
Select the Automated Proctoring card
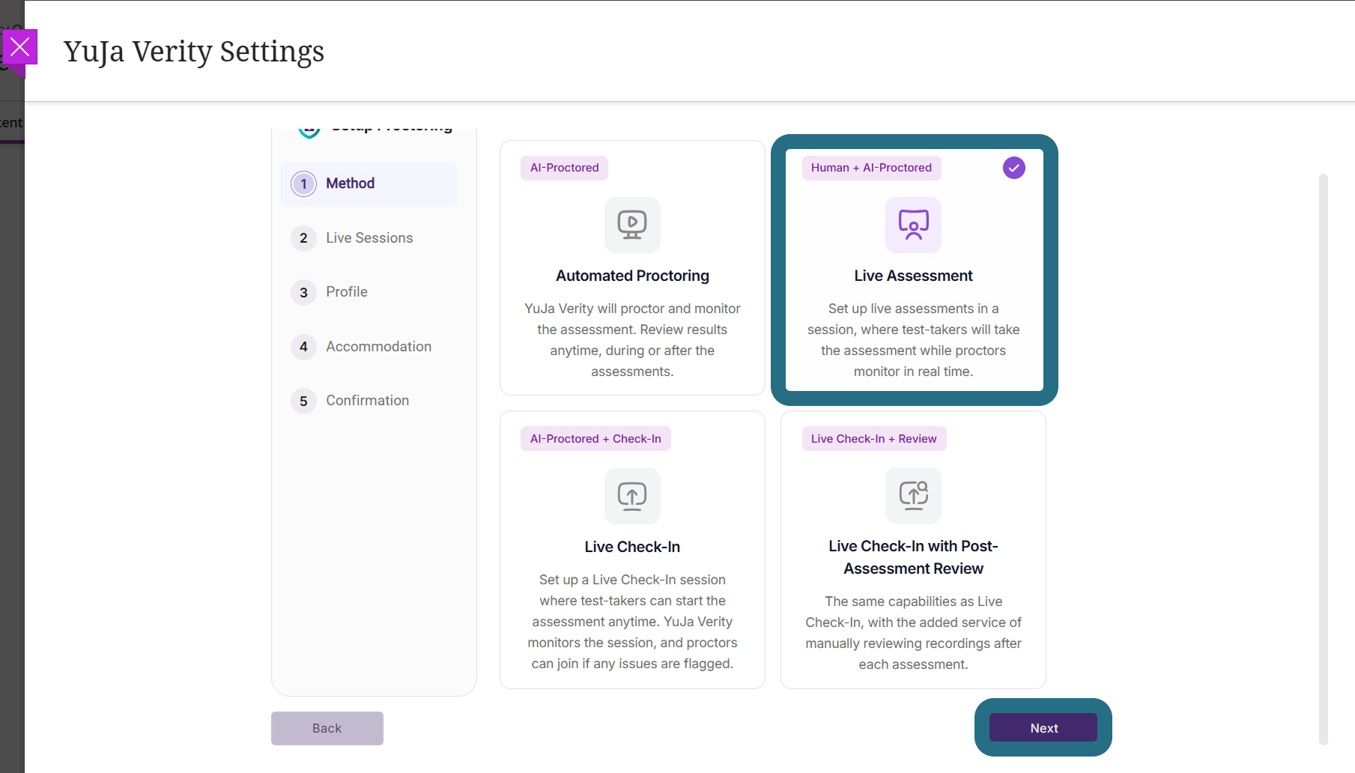click(632, 268)
